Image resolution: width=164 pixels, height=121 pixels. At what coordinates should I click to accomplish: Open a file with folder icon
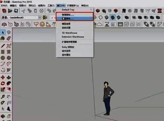click(x=10, y=11)
